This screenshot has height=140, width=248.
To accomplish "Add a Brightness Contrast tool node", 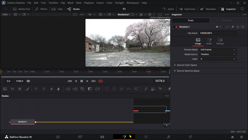I will (51, 89).
